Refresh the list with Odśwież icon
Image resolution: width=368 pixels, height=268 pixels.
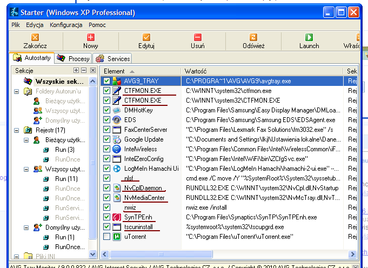click(x=253, y=37)
